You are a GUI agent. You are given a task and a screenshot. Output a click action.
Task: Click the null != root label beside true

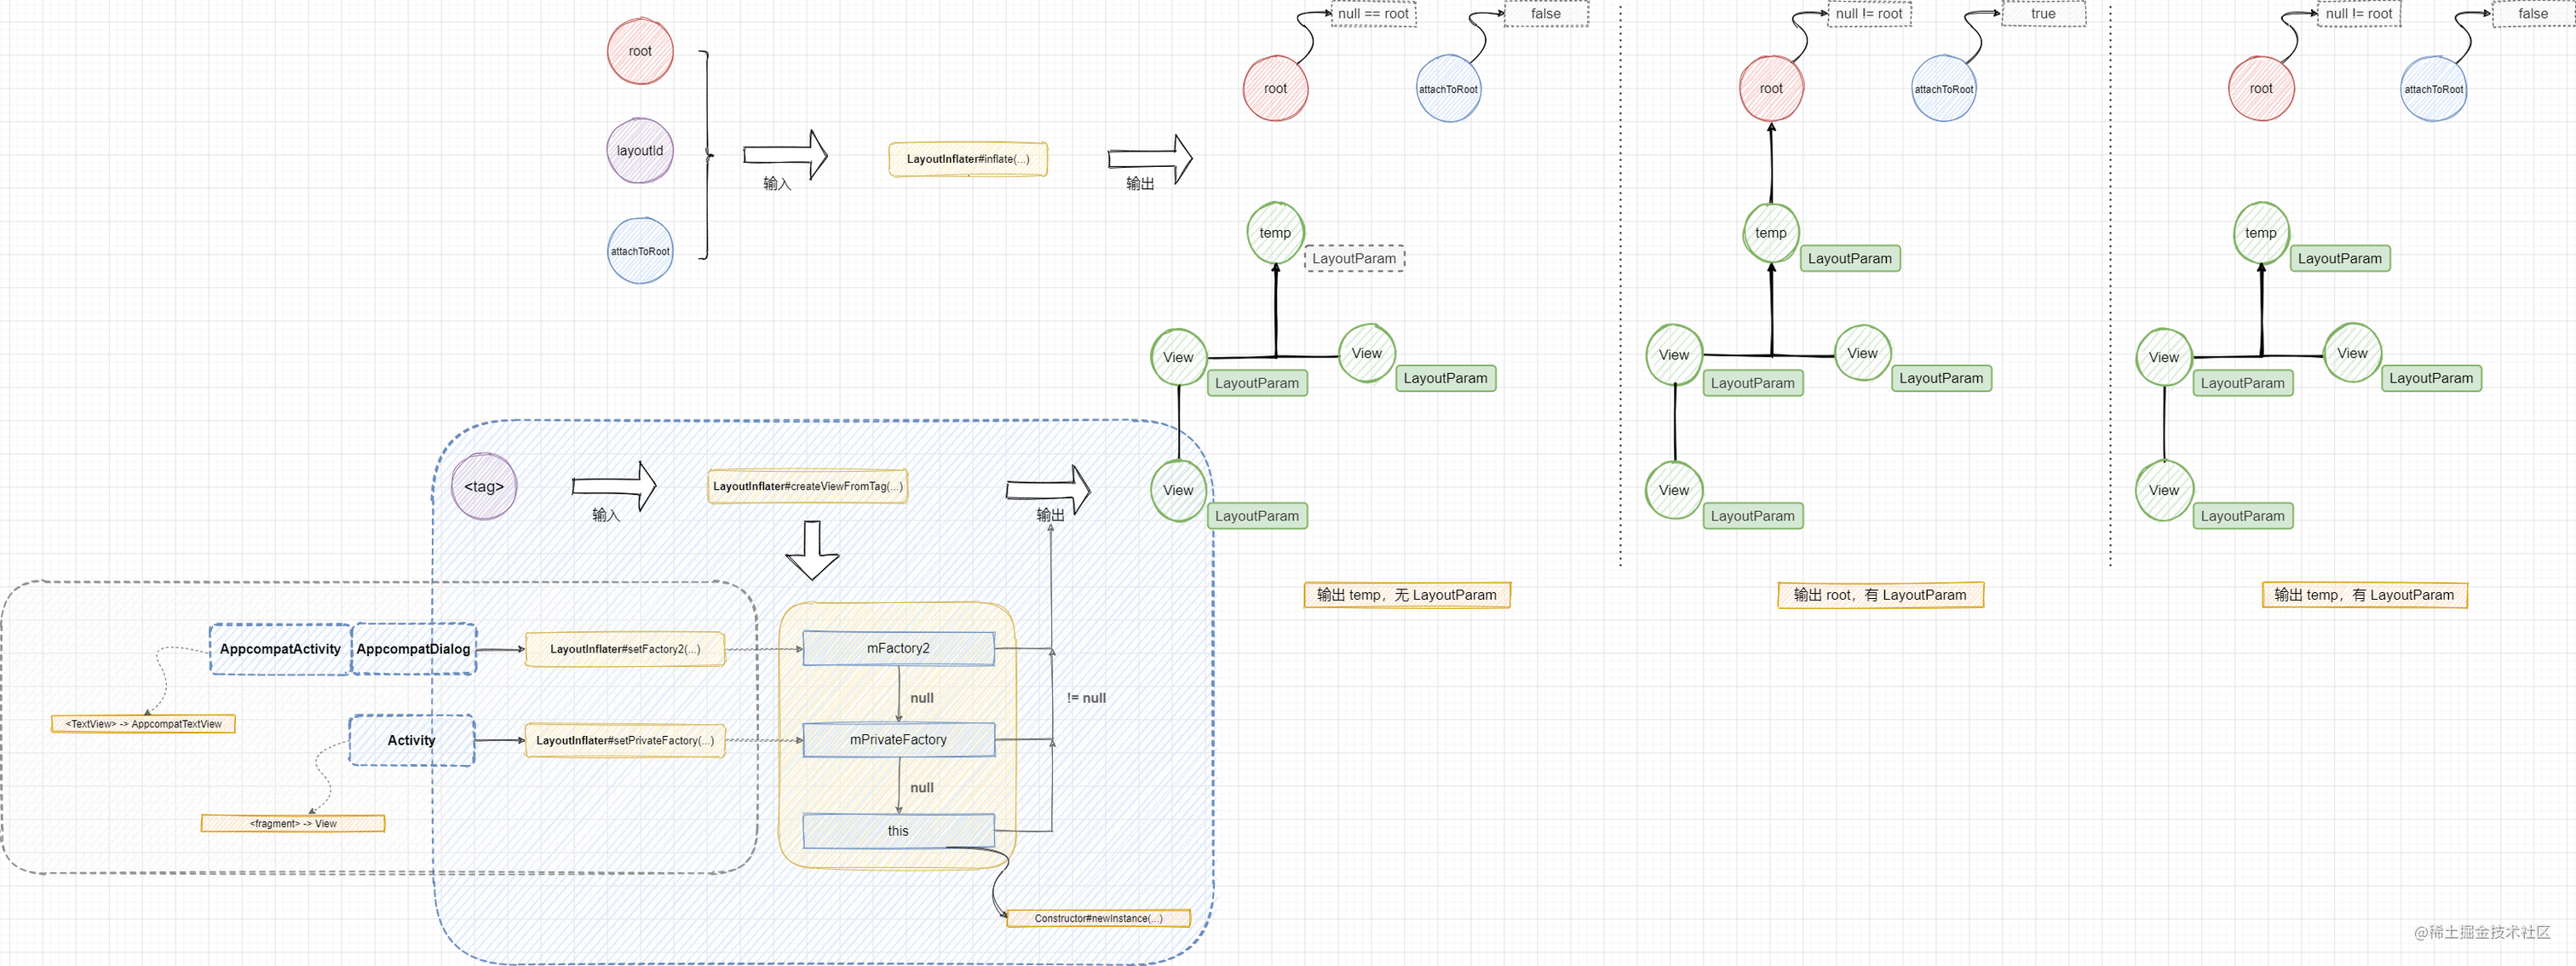(1869, 14)
